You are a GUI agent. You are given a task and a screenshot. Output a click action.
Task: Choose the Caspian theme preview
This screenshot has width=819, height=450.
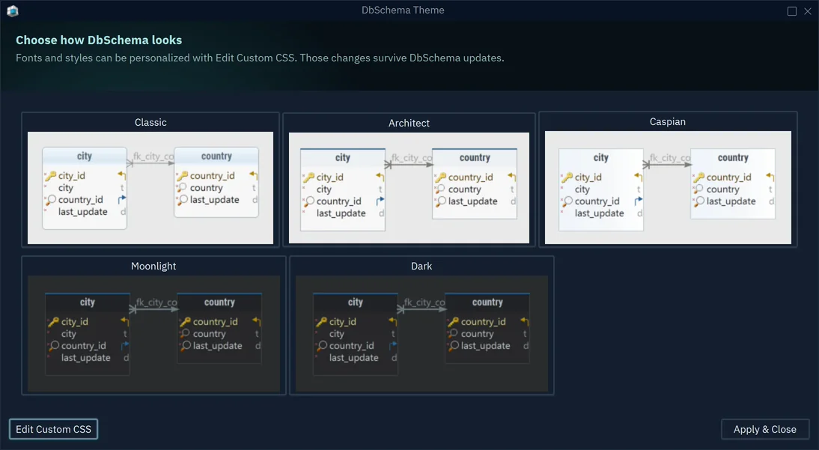(668, 188)
